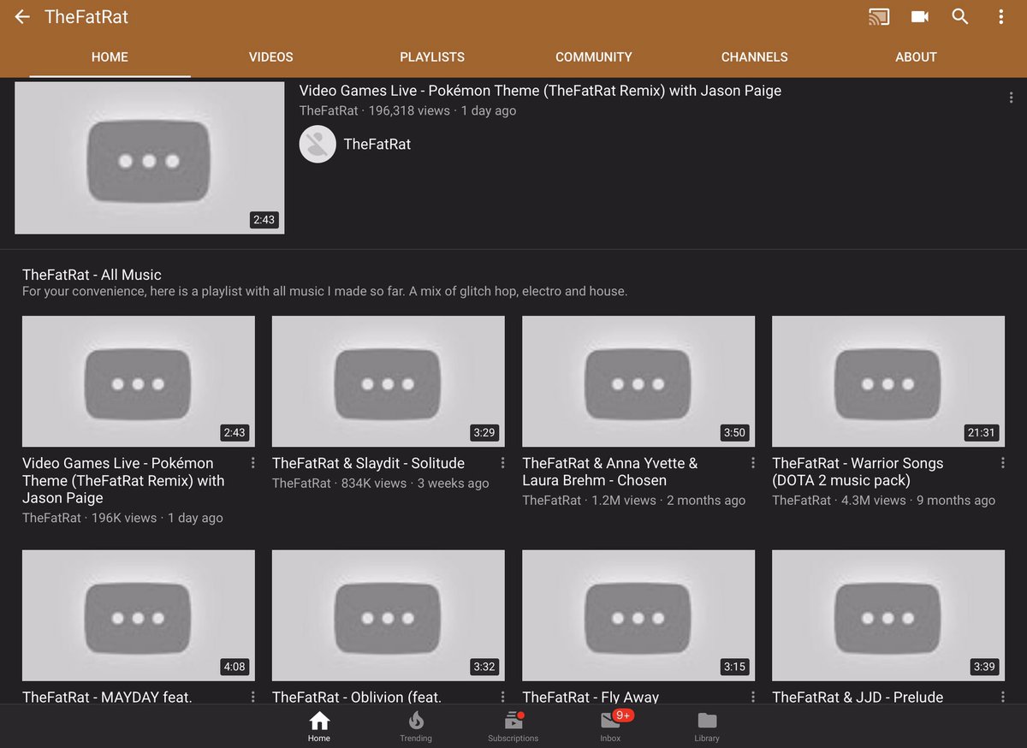Tap '196,318 views · 1 day ago' text
Viewport: 1027px width, 748px height.
(x=442, y=110)
